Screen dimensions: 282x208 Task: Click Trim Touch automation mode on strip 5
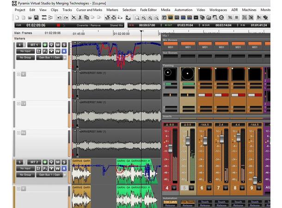[188, 202]
